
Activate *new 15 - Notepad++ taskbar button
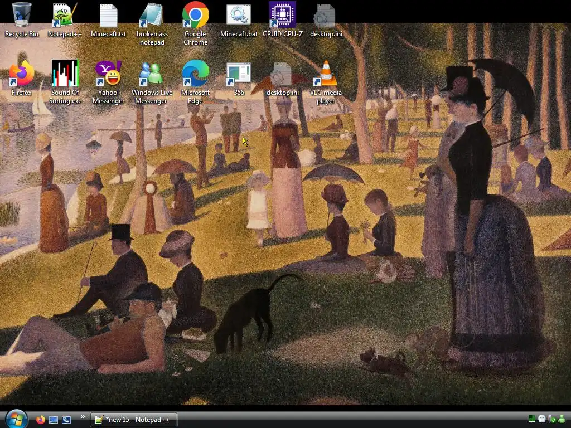[x=134, y=420]
